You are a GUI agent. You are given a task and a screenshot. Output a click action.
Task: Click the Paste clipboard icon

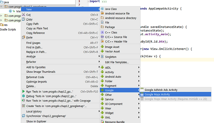click(x=23, y=37)
